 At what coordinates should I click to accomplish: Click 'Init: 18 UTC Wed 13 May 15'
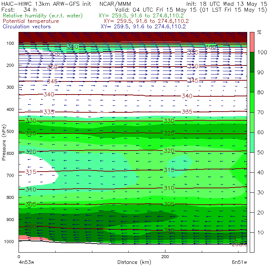[226, 4]
